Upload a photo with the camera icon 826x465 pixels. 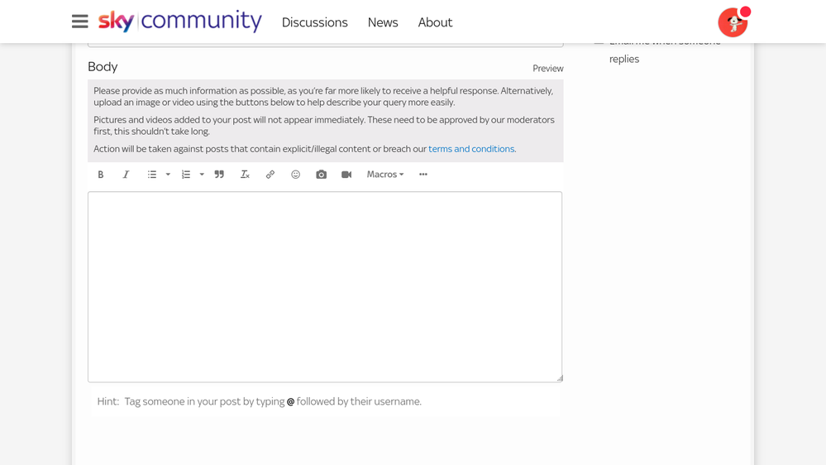(x=321, y=175)
